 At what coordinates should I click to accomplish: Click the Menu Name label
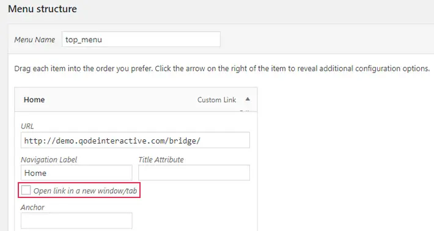pos(35,40)
